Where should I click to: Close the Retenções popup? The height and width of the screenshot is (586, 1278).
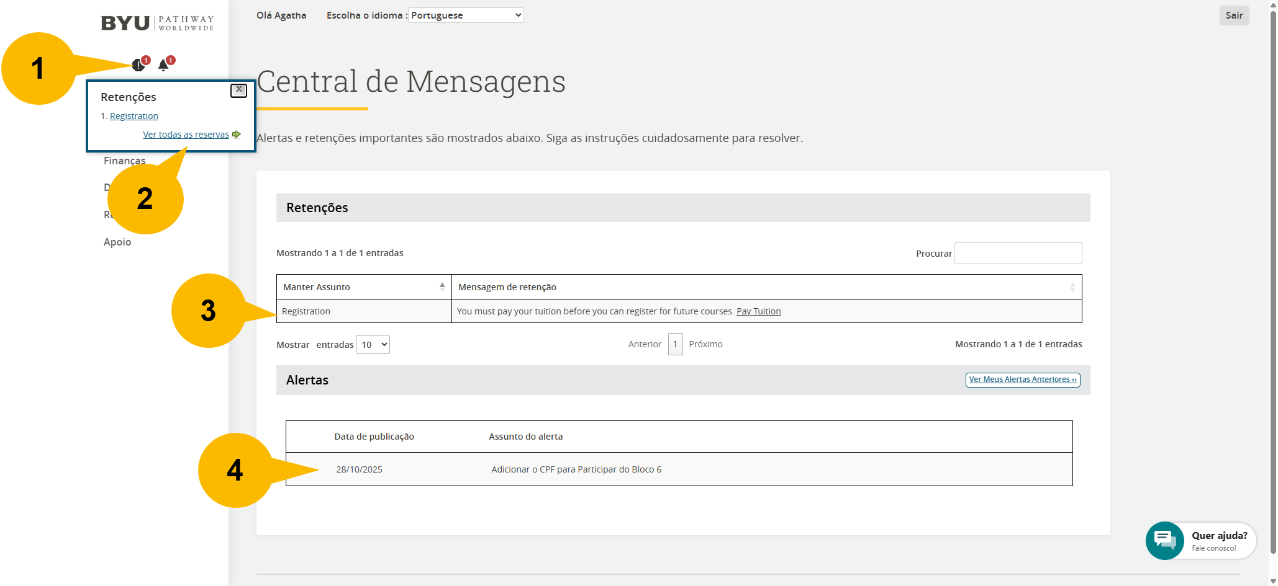tap(239, 90)
